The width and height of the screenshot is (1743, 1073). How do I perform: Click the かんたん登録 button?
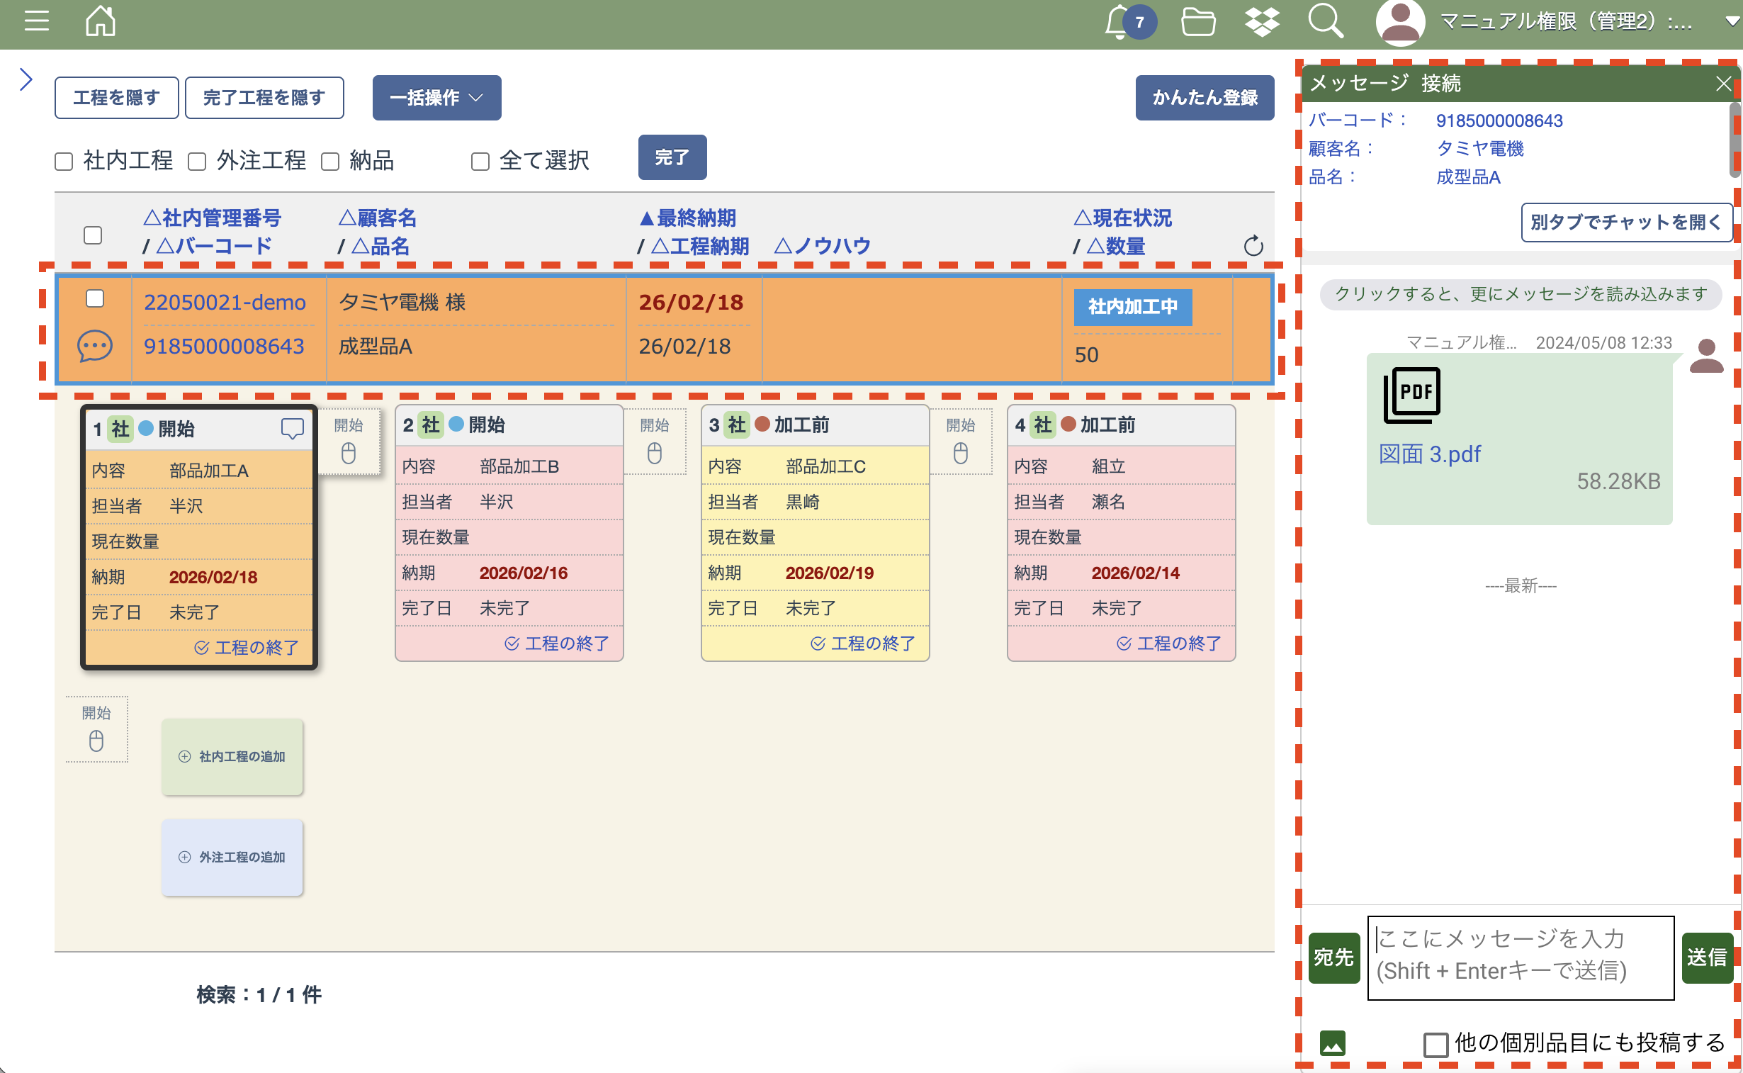(x=1204, y=97)
